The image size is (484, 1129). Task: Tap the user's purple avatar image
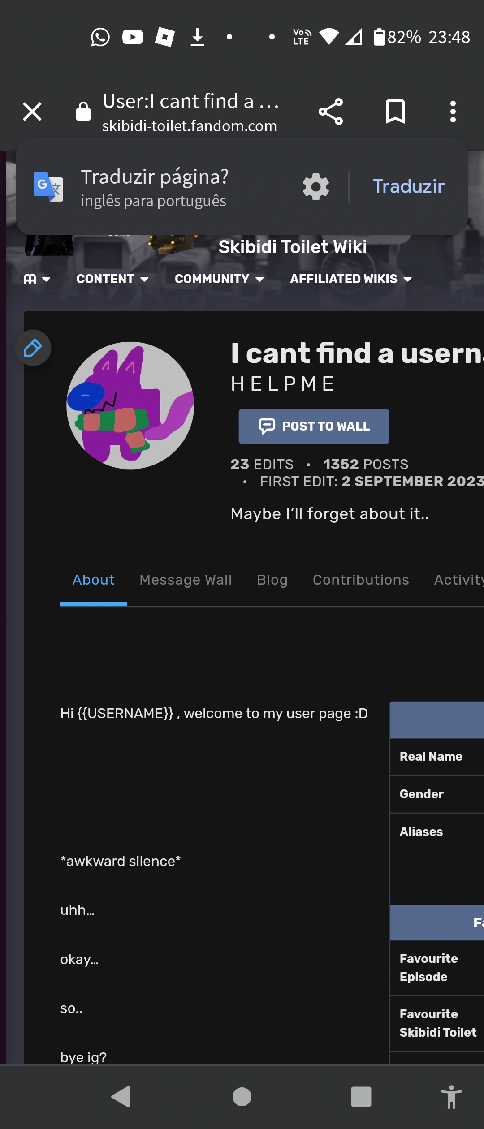tap(130, 405)
